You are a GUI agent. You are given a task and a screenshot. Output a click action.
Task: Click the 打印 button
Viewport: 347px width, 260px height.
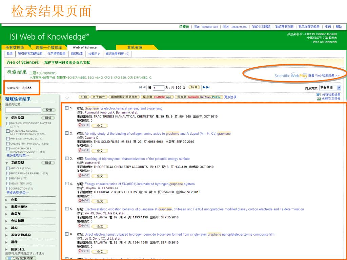tap(84, 97)
